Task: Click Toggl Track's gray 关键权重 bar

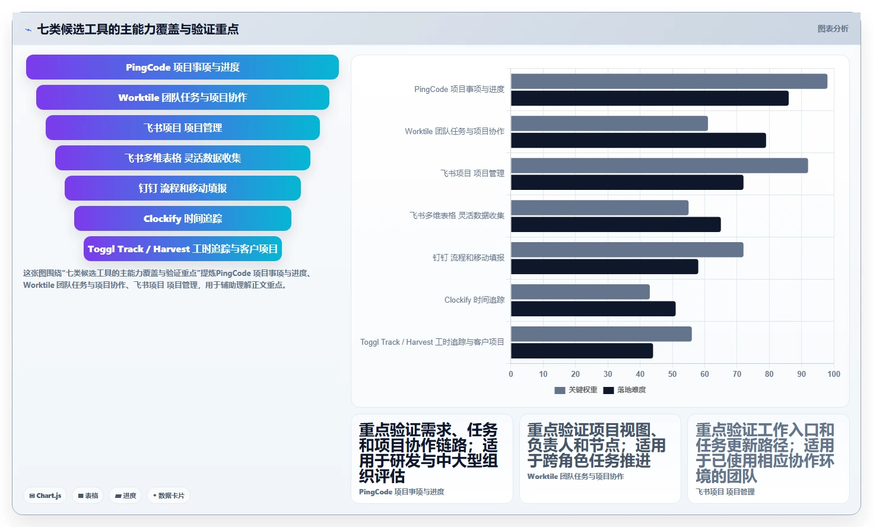Action: (601, 334)
